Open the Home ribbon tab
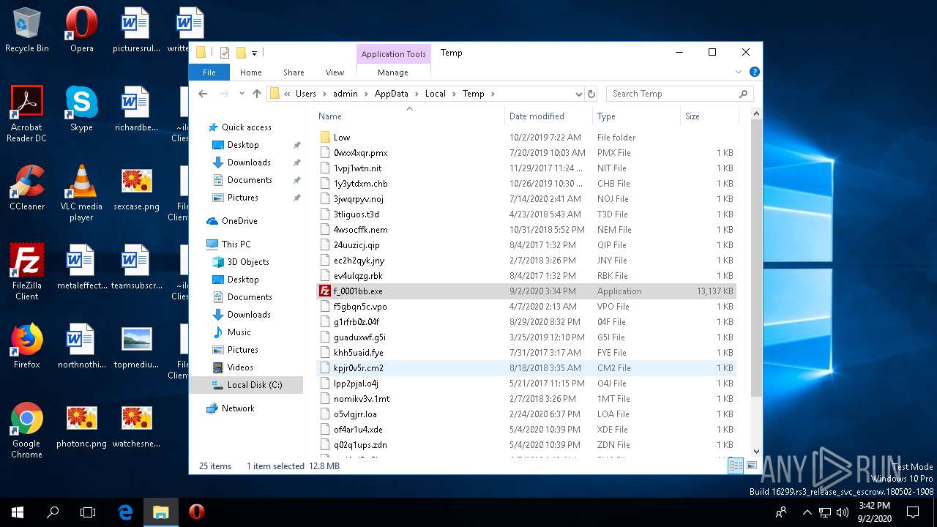The image size is (937, 527). coord(251,72)
